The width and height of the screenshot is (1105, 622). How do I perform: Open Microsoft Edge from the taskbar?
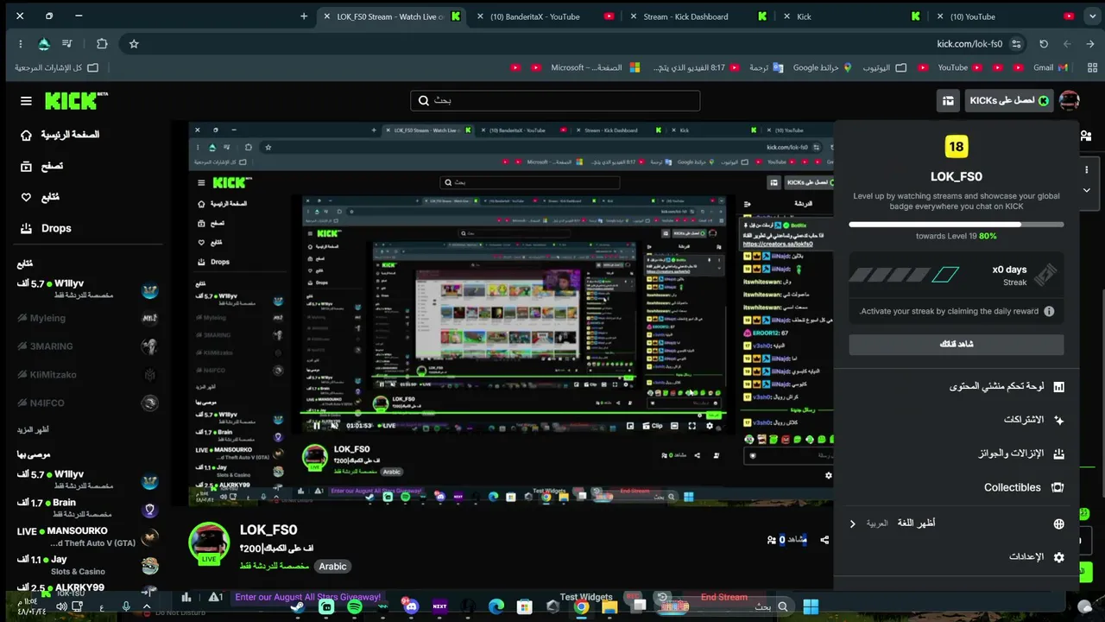[x=496, y=606]
